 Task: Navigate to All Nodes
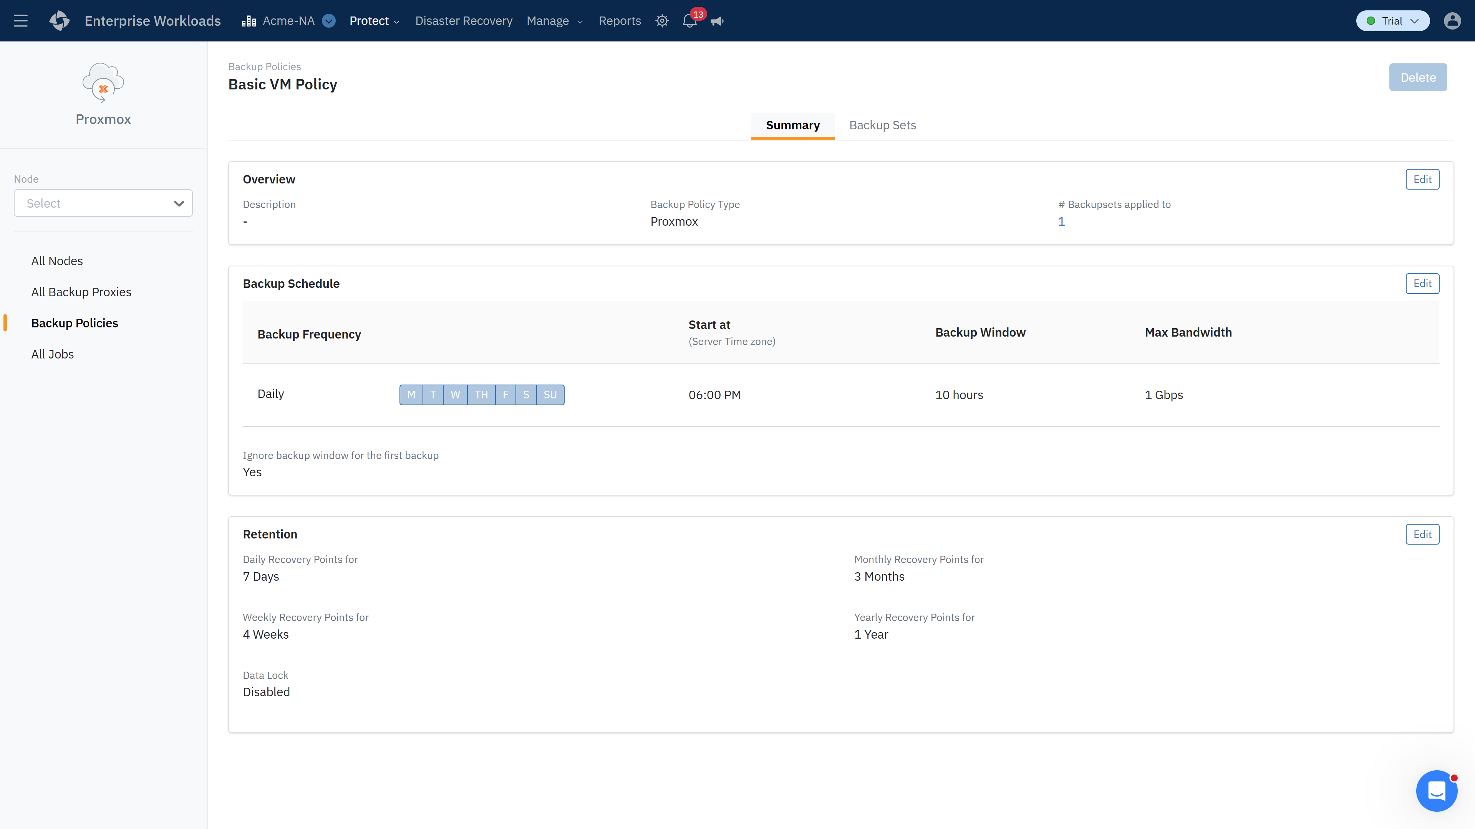click(57, 261)
